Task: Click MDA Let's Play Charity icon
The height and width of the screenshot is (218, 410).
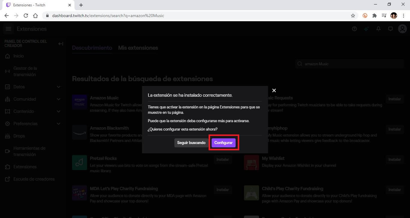Action: point(80,193)
